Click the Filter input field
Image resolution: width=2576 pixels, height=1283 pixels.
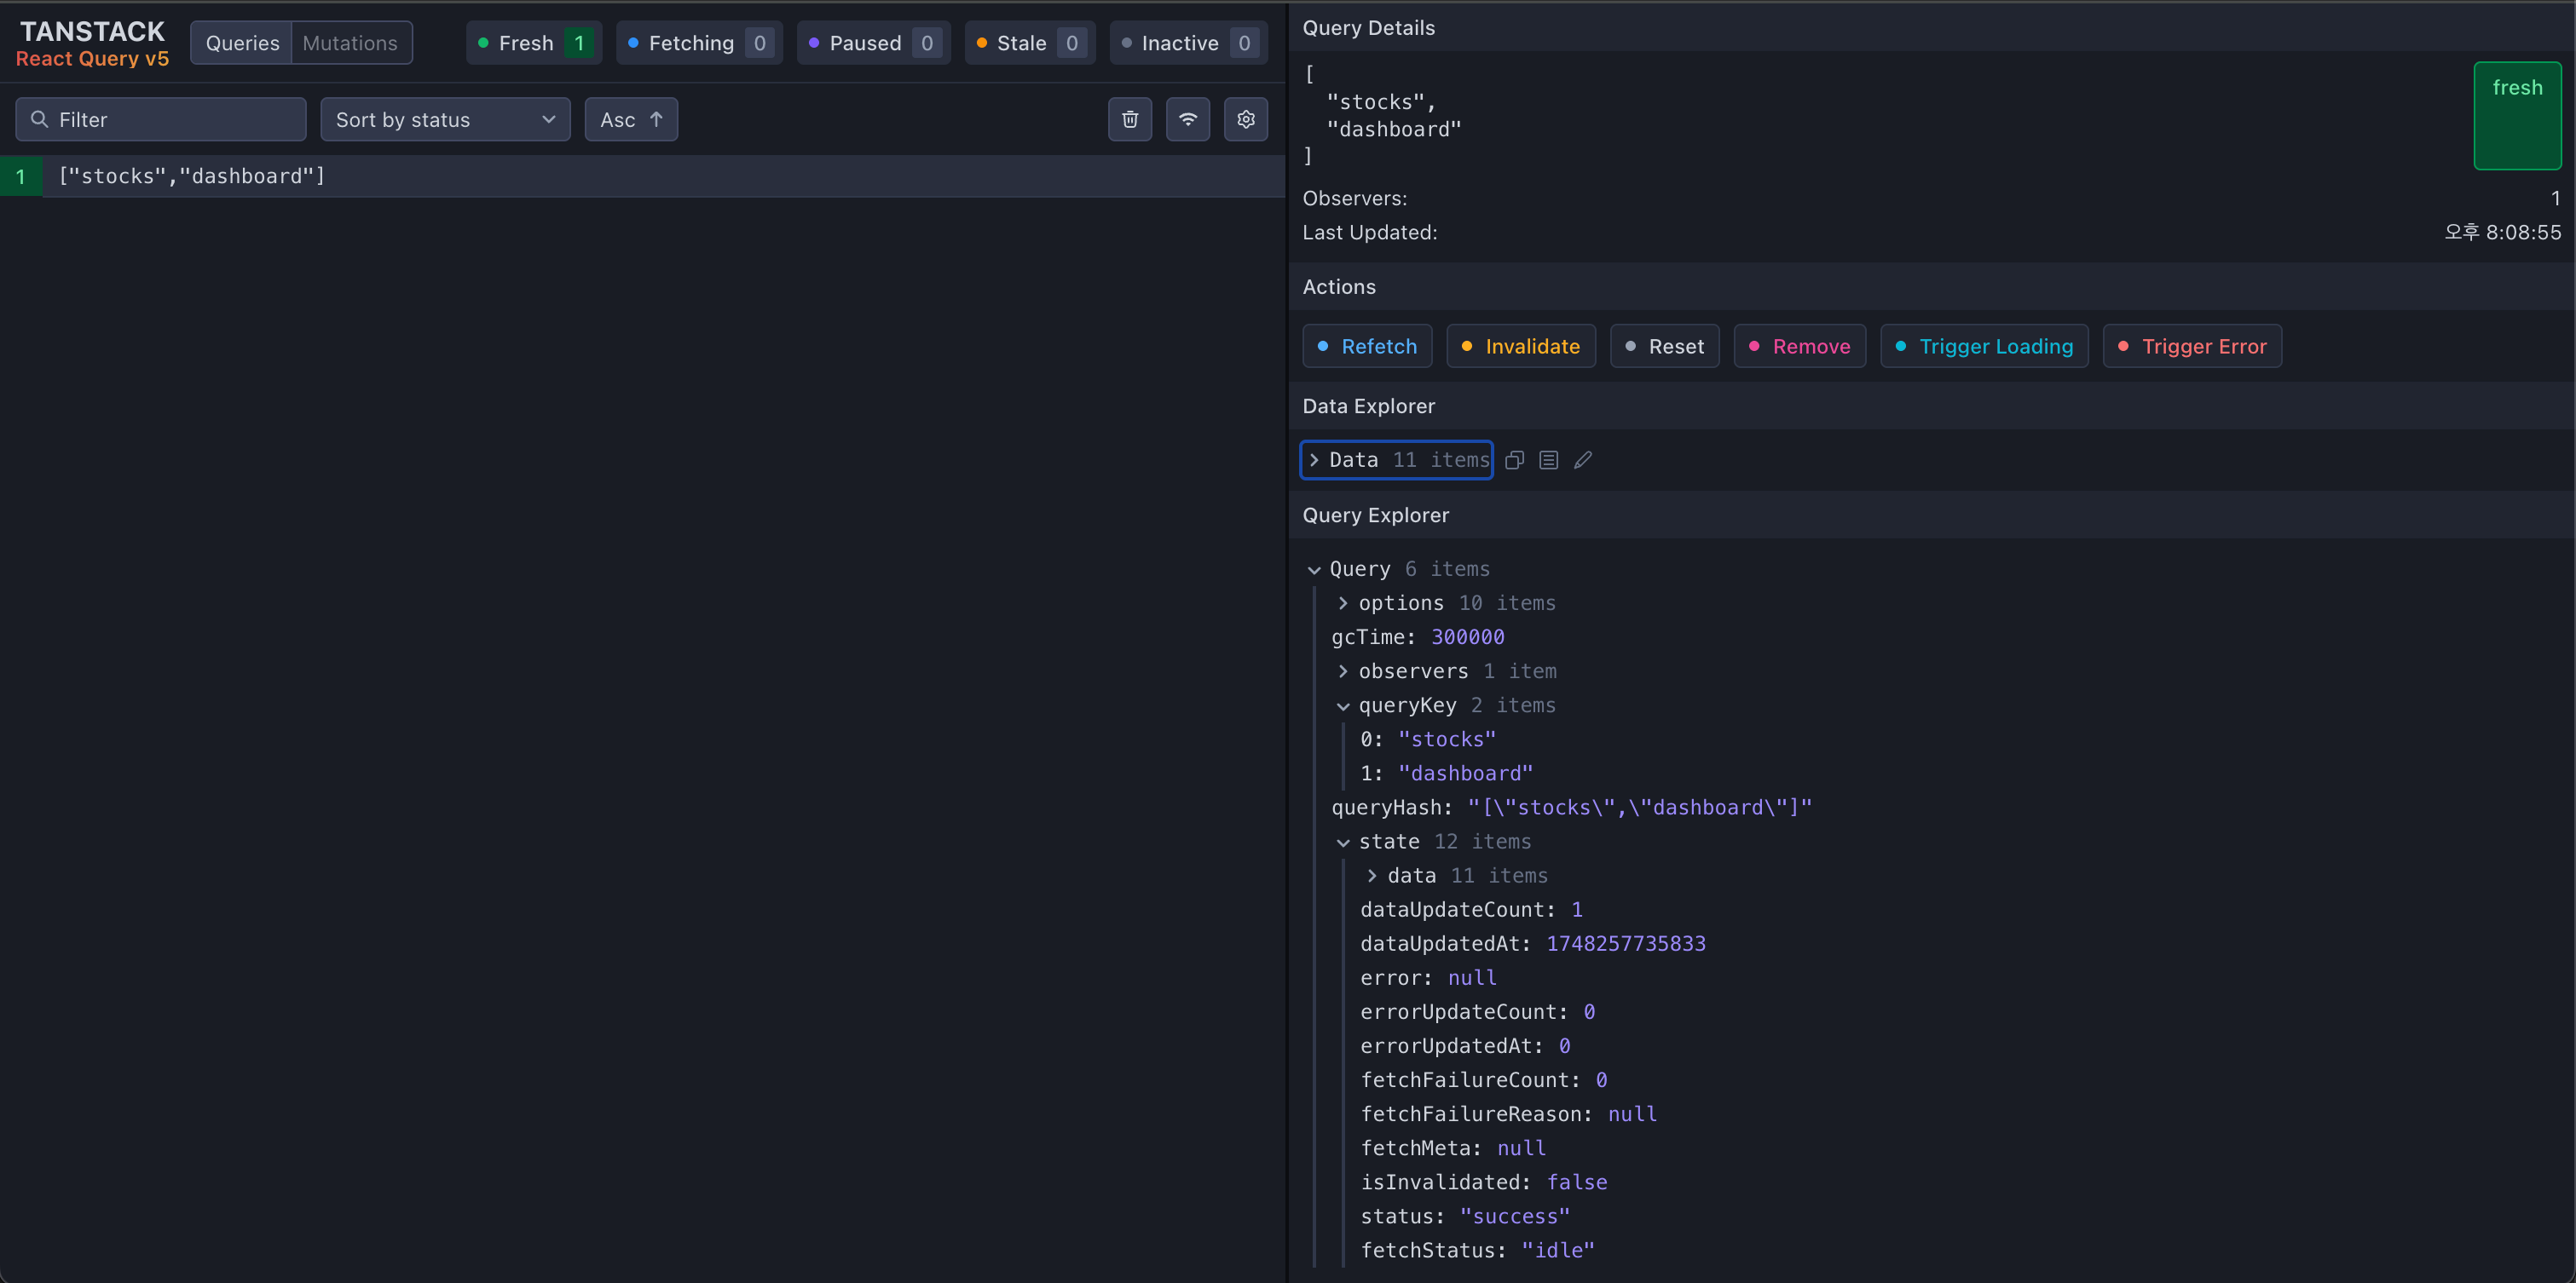(x=161, y=119)
